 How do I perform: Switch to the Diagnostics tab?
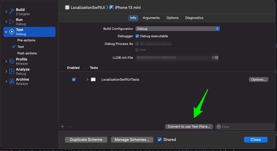[194, 18]
